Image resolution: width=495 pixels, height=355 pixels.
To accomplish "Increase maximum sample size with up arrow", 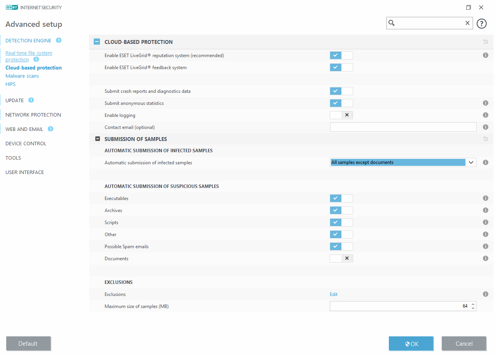I will pos(473,304).
